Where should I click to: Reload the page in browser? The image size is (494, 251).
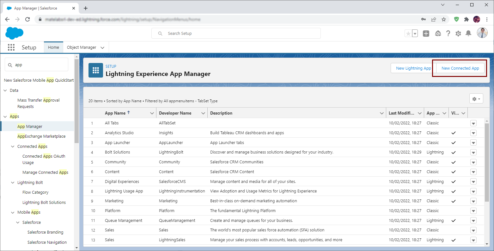point(27,19)
